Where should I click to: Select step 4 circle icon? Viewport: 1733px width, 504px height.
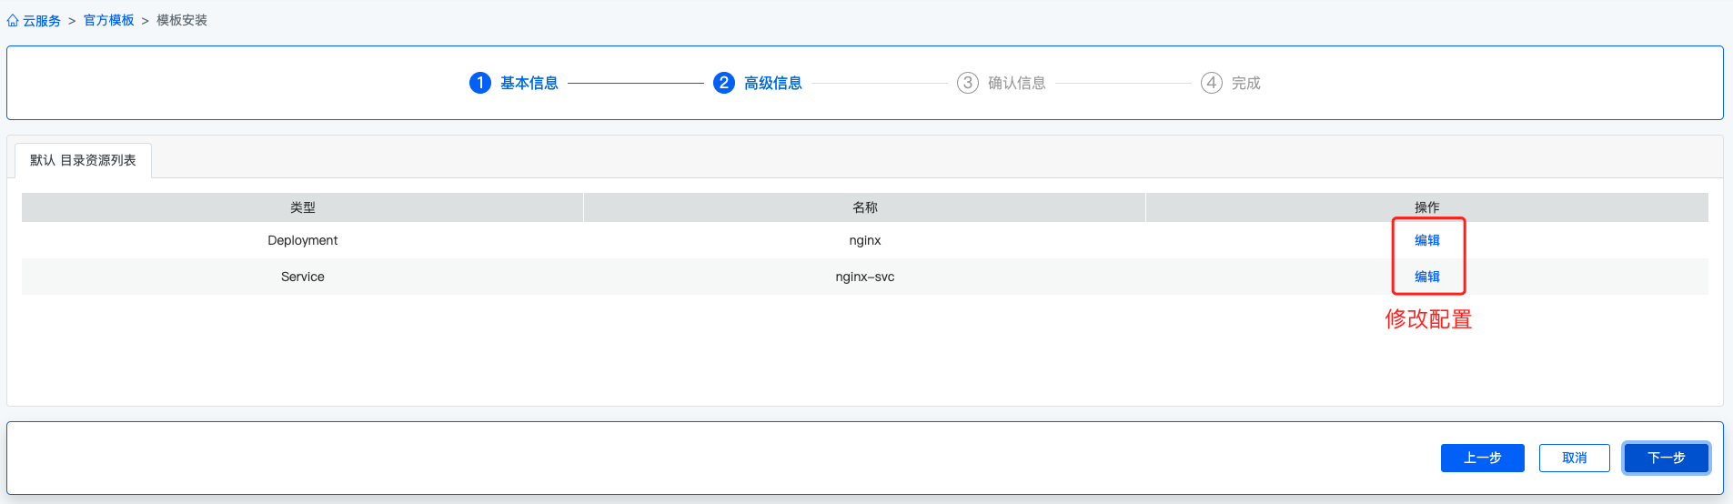click(x=1212, y=83)
